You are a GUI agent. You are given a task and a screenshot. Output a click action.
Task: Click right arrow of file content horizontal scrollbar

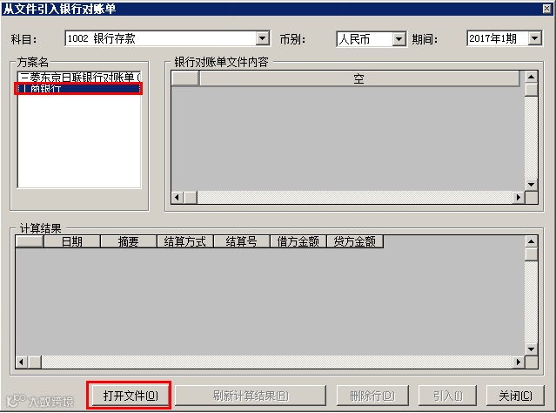519,197
